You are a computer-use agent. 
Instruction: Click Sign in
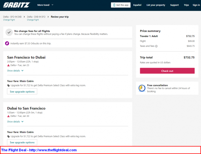pos(196,5)
